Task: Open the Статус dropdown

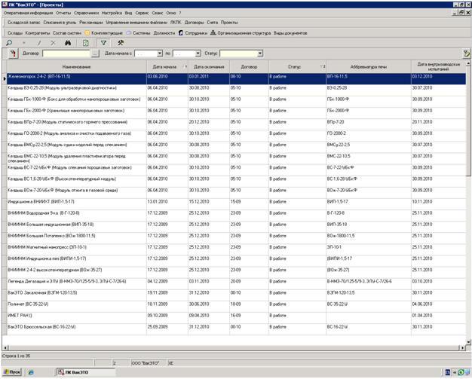Action: (260, 53)
